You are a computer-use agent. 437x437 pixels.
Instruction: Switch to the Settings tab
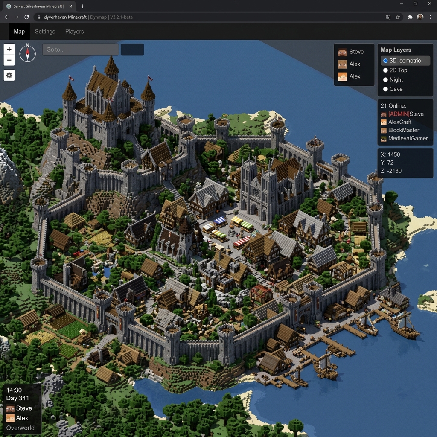pos(45,32)
